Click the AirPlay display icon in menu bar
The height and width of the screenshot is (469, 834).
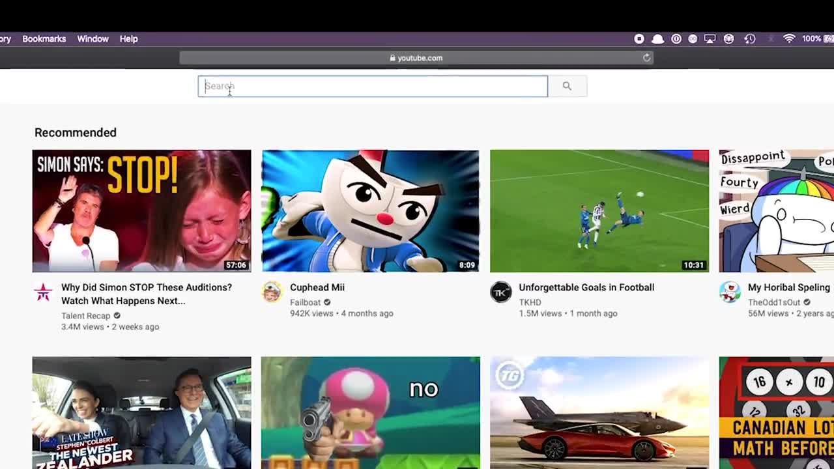710,39
